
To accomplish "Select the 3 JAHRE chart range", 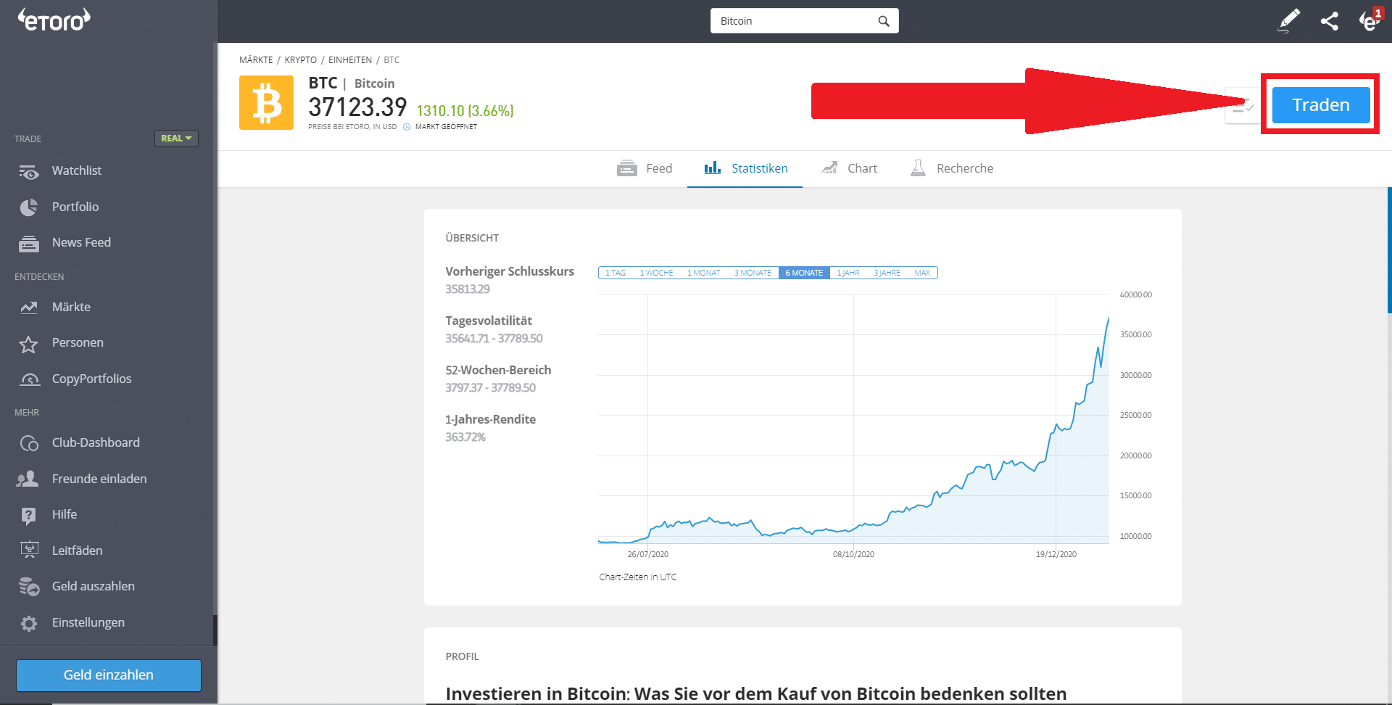I will click(887, 273).
